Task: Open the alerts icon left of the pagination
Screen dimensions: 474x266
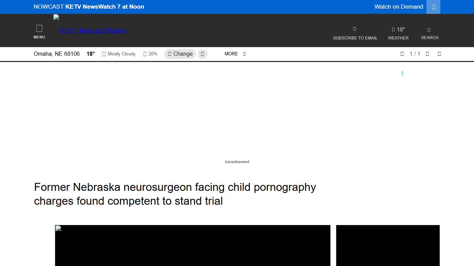Action: (402, 54)
